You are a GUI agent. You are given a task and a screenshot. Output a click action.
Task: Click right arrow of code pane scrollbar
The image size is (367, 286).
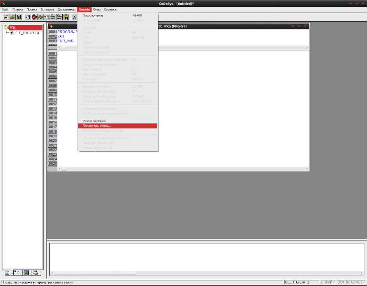[307, 169]
